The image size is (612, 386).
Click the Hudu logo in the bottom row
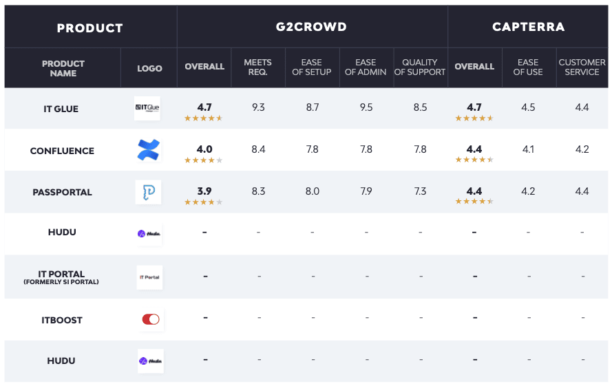tap(150, 361)
